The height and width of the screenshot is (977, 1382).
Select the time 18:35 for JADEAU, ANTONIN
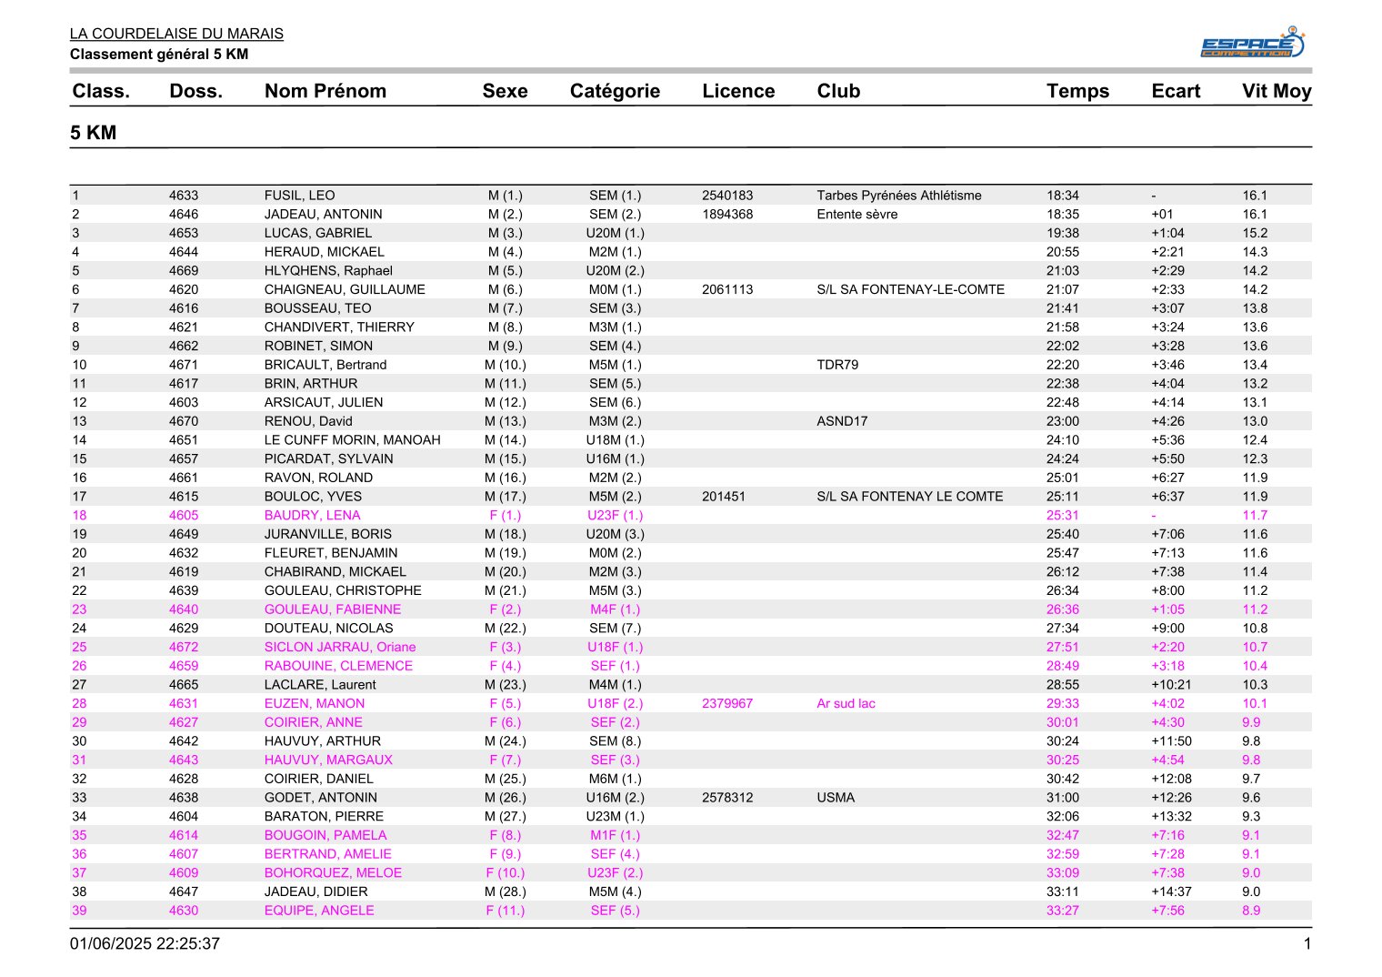[1063, 215]
